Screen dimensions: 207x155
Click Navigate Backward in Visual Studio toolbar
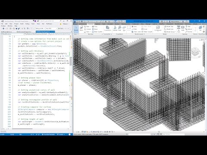pyautogui.click(x=3, y=28)
